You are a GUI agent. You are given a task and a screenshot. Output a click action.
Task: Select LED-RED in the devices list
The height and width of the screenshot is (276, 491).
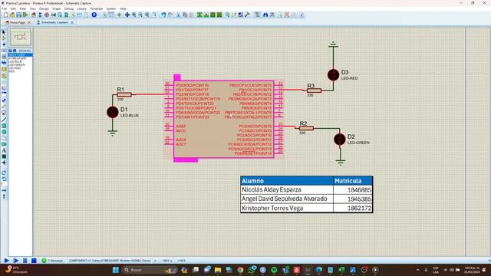15,68
